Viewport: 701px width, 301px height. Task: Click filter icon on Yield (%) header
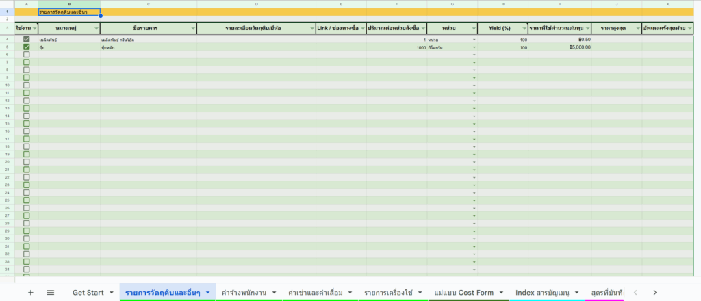pyautogui.click(x=523, y=28)
